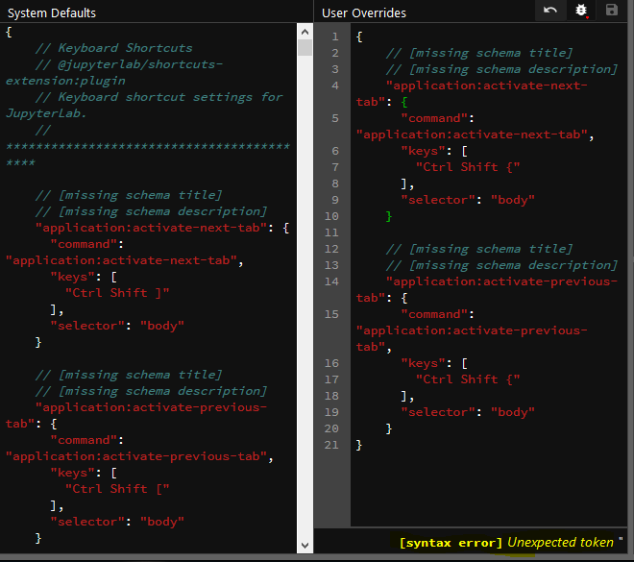Click line number 1 in the overrides gutter
This screenshot has height=562, width=634.
tap(335, 37)
